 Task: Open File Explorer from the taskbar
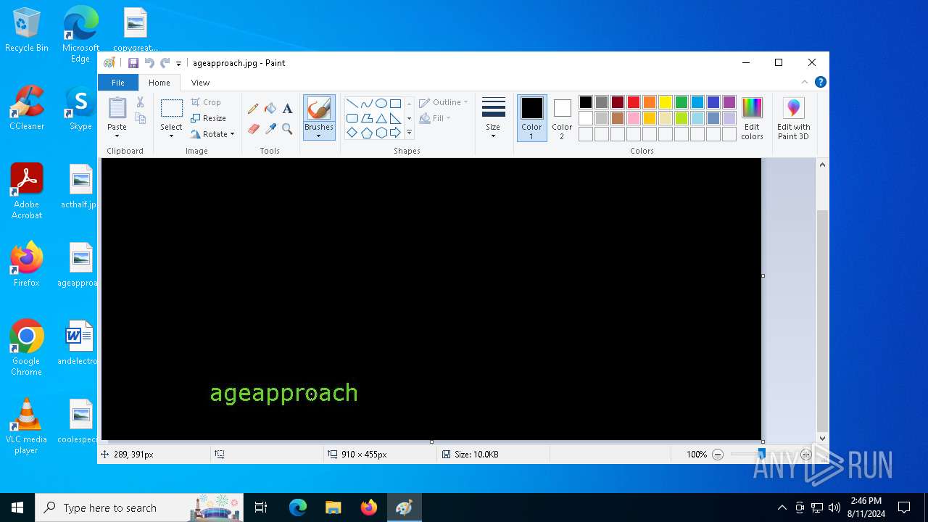[333, 507]
